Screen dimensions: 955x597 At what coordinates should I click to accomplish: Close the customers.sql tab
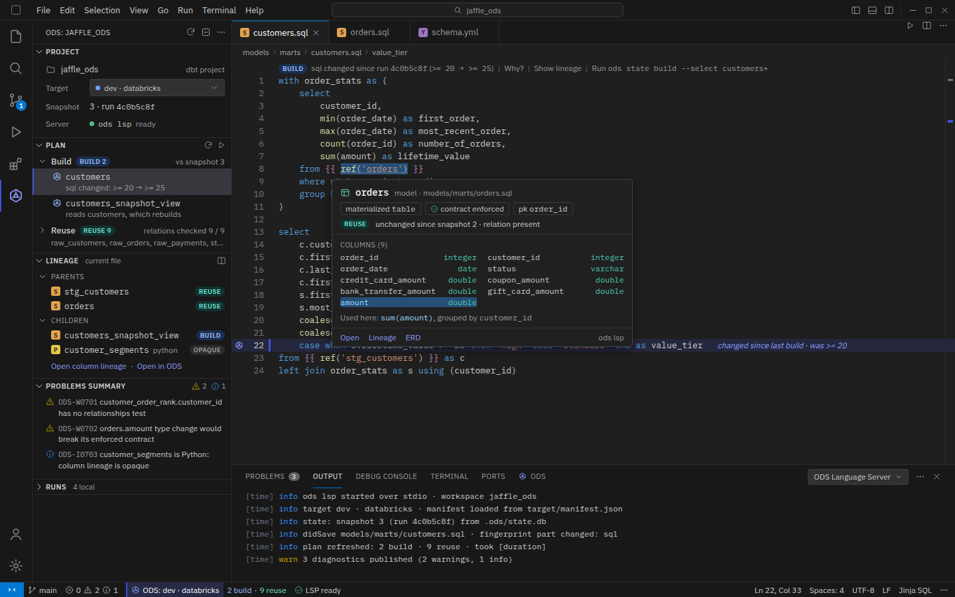pyautogui.click(x=316, y=33)
